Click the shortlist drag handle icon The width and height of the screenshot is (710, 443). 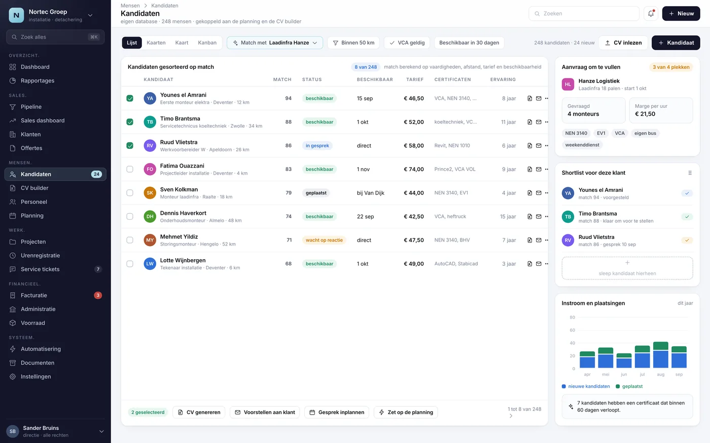click(x=690, y=173)
